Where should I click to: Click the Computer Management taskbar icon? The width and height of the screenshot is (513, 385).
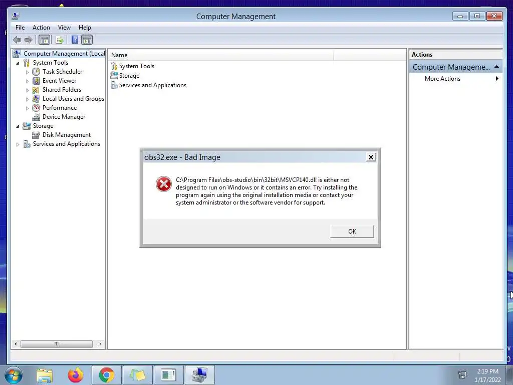(x=200, y=375)
